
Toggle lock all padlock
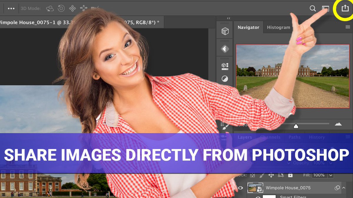point(291,175)
